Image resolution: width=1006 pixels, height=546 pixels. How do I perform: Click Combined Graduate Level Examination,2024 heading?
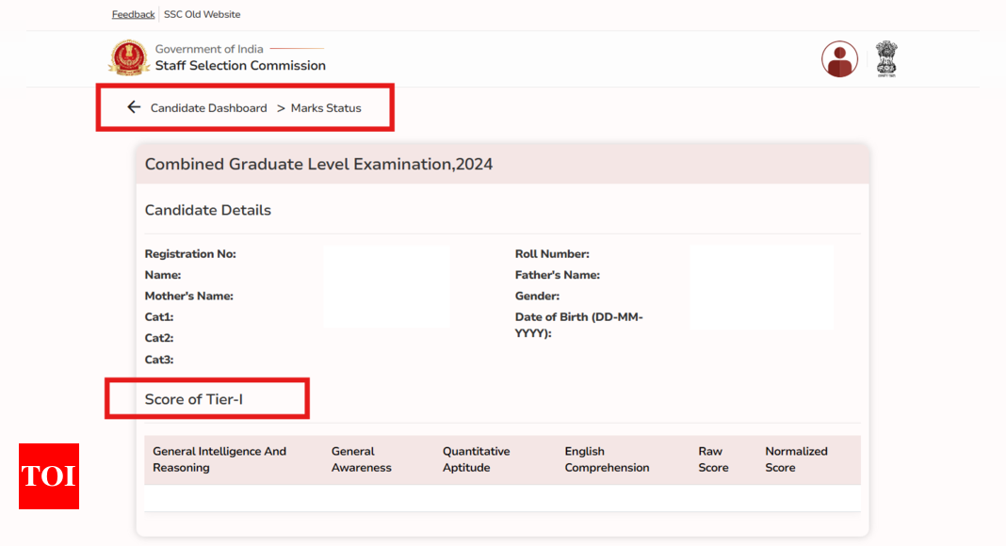pos(319,164)
